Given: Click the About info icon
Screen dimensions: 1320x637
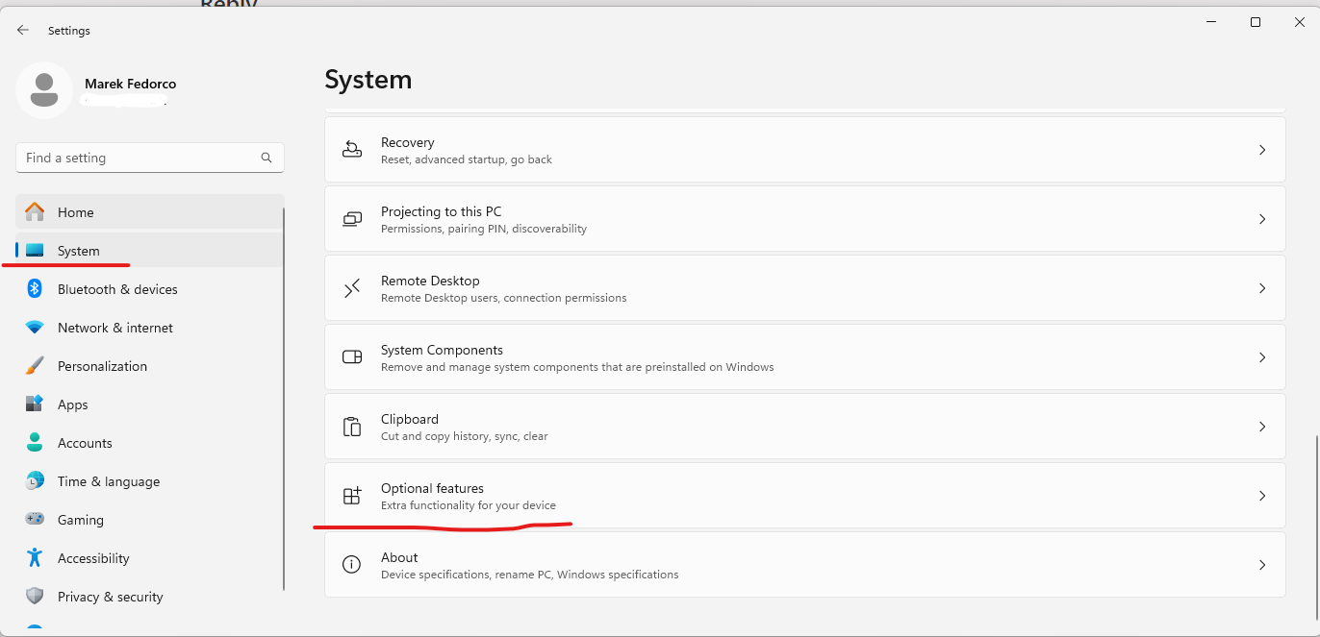Looking at the screenshot, I should coord(352,565).
